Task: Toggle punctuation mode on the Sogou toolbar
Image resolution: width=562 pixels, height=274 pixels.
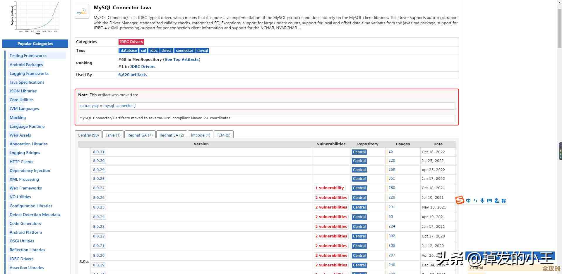Action: click(475, 201)
